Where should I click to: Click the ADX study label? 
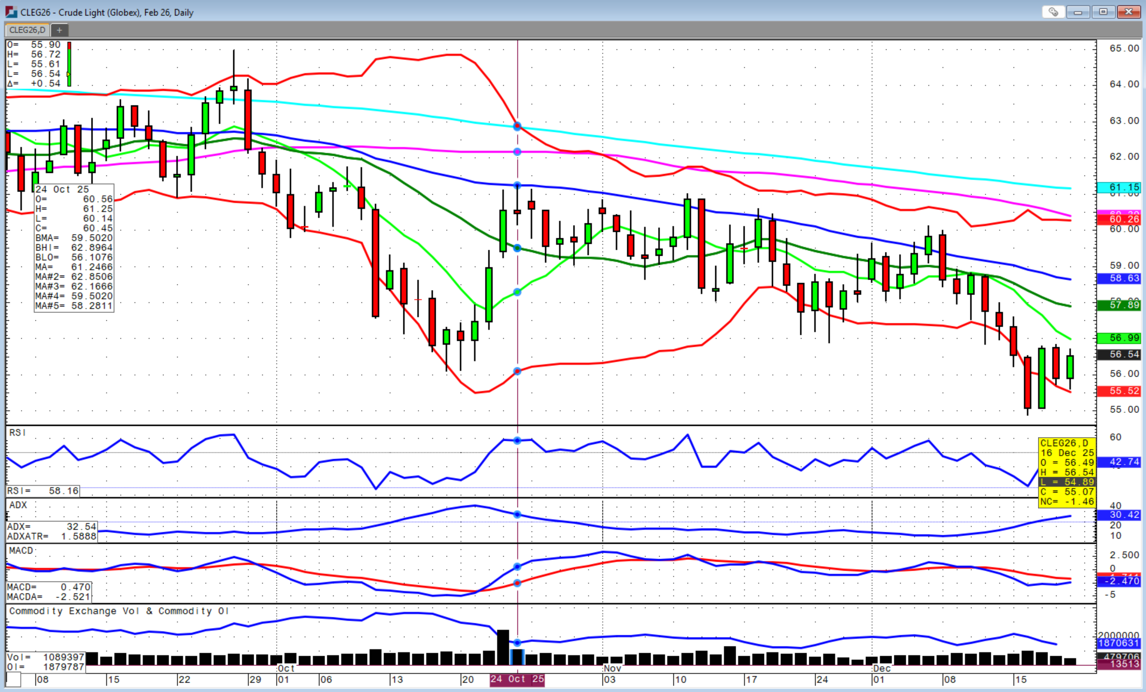(18, 505)
